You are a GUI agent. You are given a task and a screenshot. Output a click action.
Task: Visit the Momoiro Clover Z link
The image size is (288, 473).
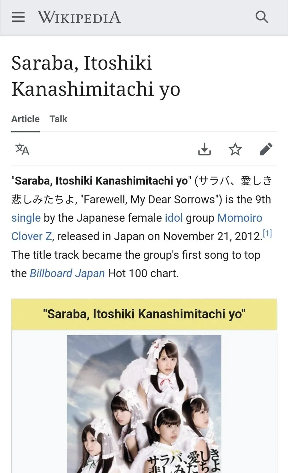tap(240, 218)
